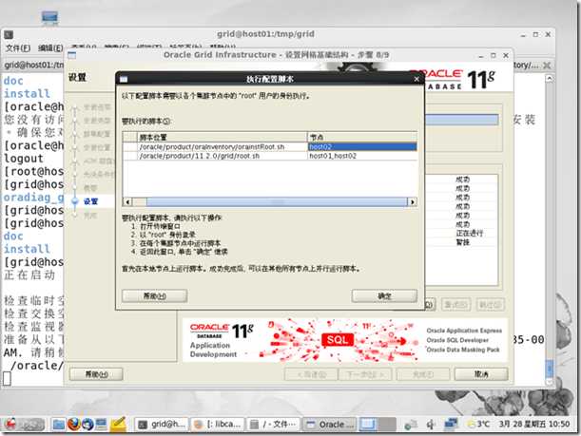Click the computer icon on the desktop

[49, 17]
